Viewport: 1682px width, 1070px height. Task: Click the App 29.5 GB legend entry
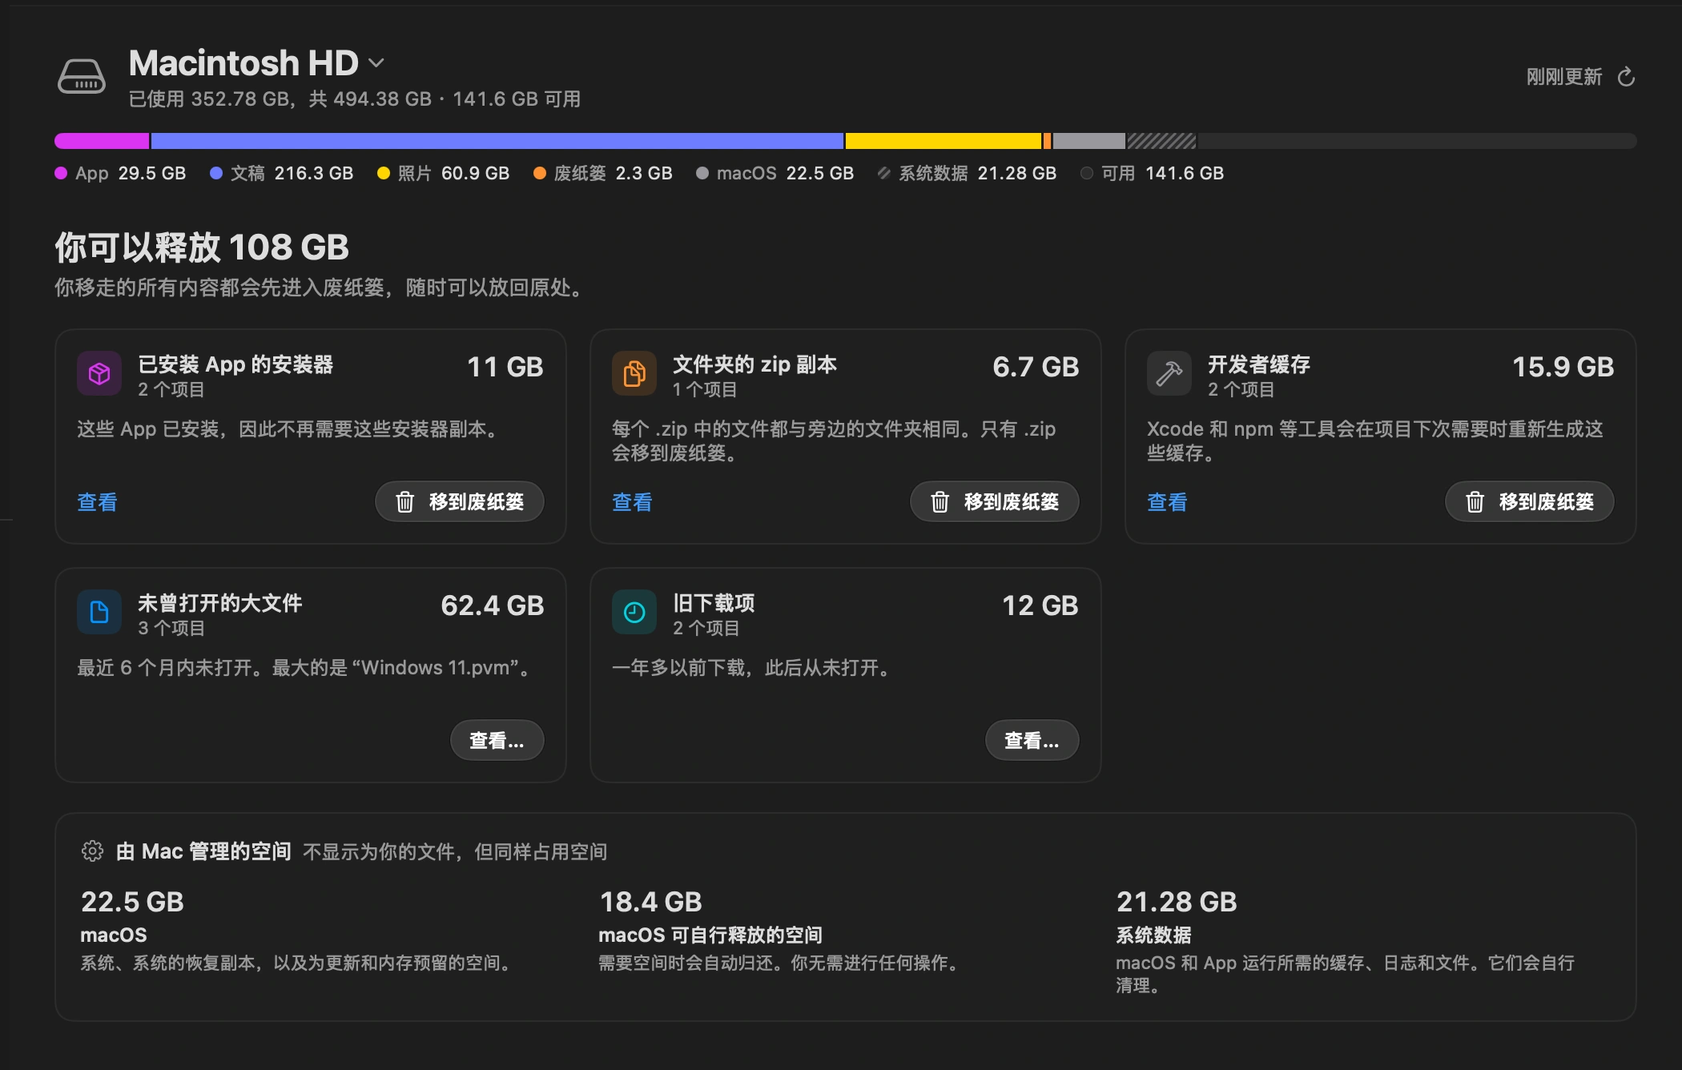tap(120, 173)
